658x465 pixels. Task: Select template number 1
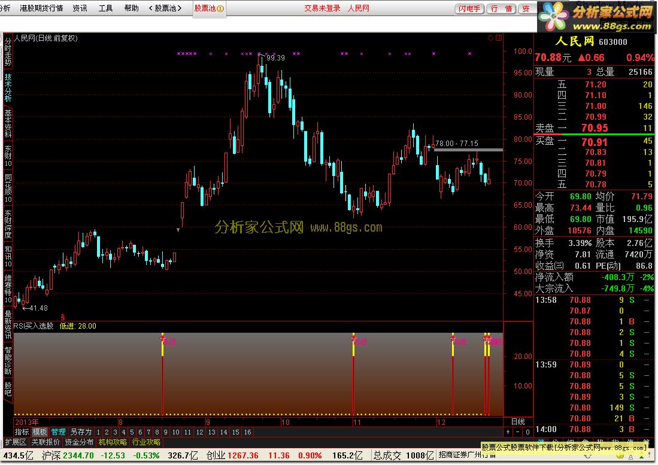tap(98, 432)
